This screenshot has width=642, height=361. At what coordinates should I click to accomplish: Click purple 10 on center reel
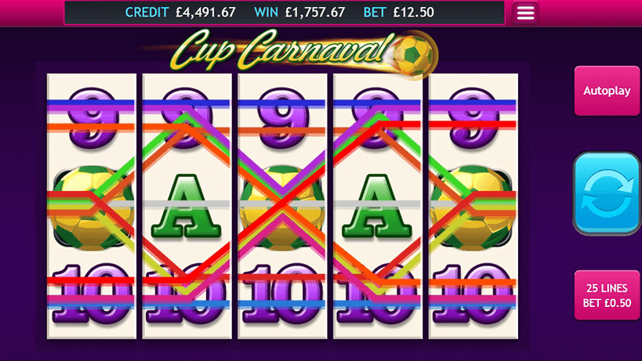[x=282, y=294]
